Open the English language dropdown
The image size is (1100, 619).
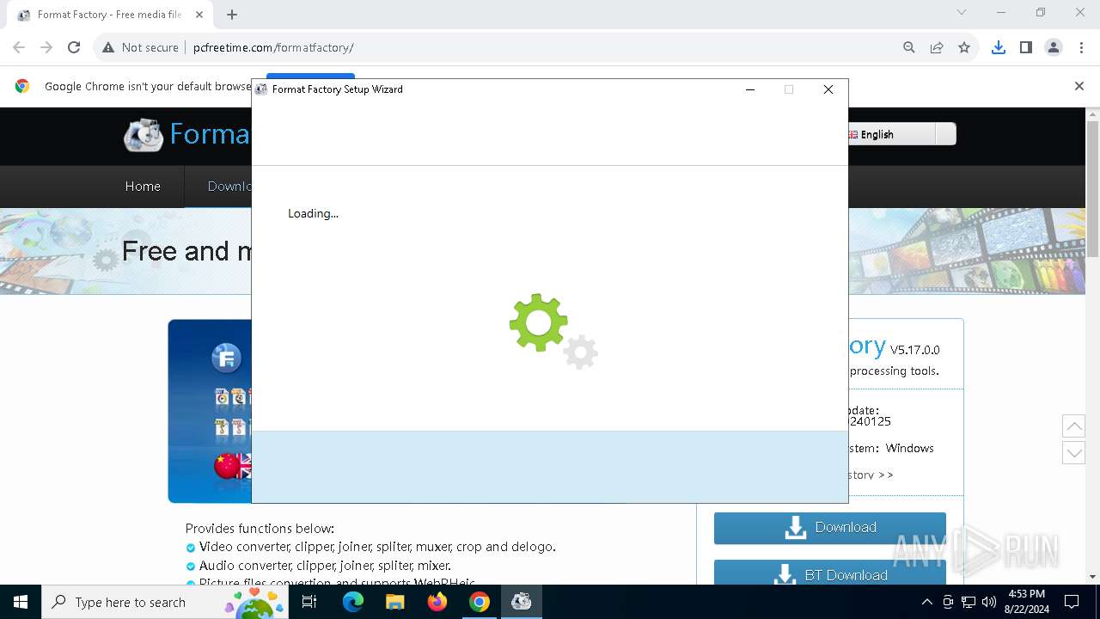[x=891, y=134]
